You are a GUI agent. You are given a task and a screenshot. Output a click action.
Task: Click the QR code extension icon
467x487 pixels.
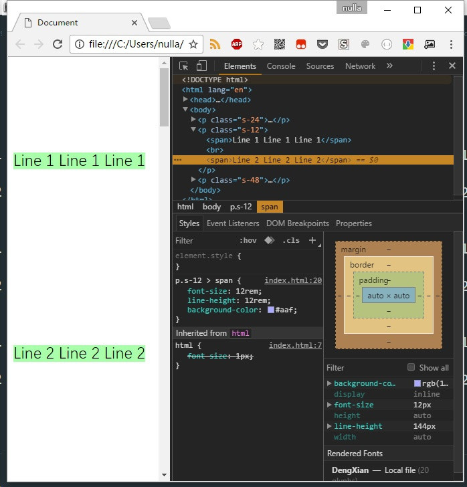(279, 44)
